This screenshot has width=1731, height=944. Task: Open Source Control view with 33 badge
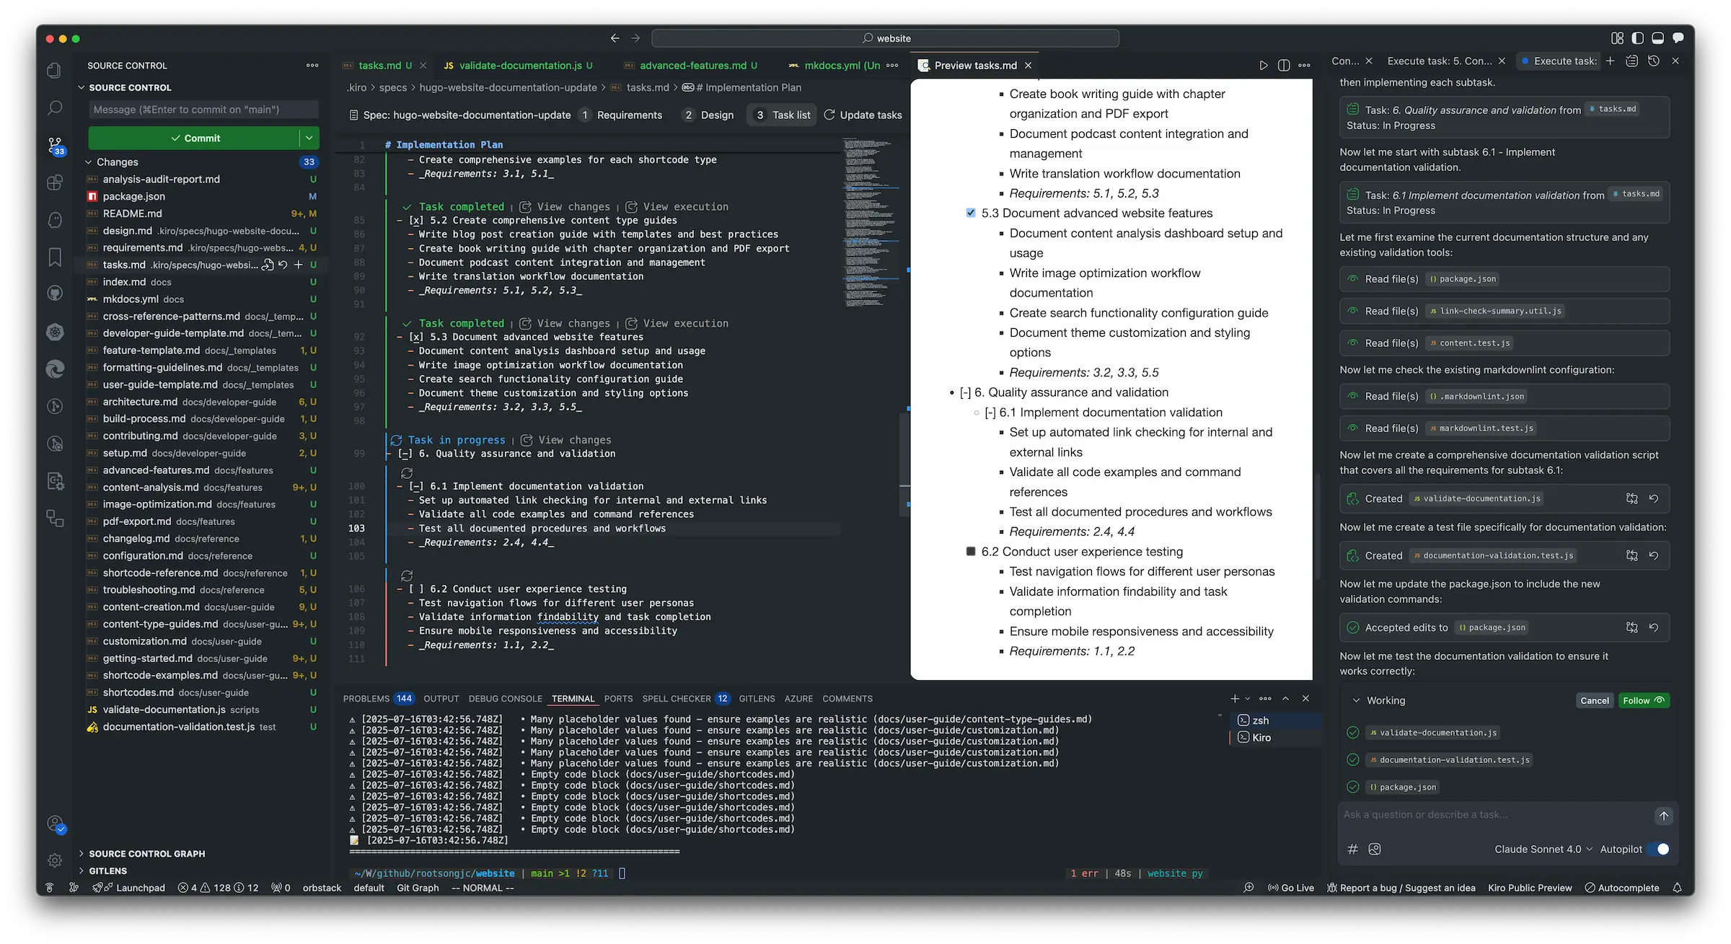(x=56, y=146)
